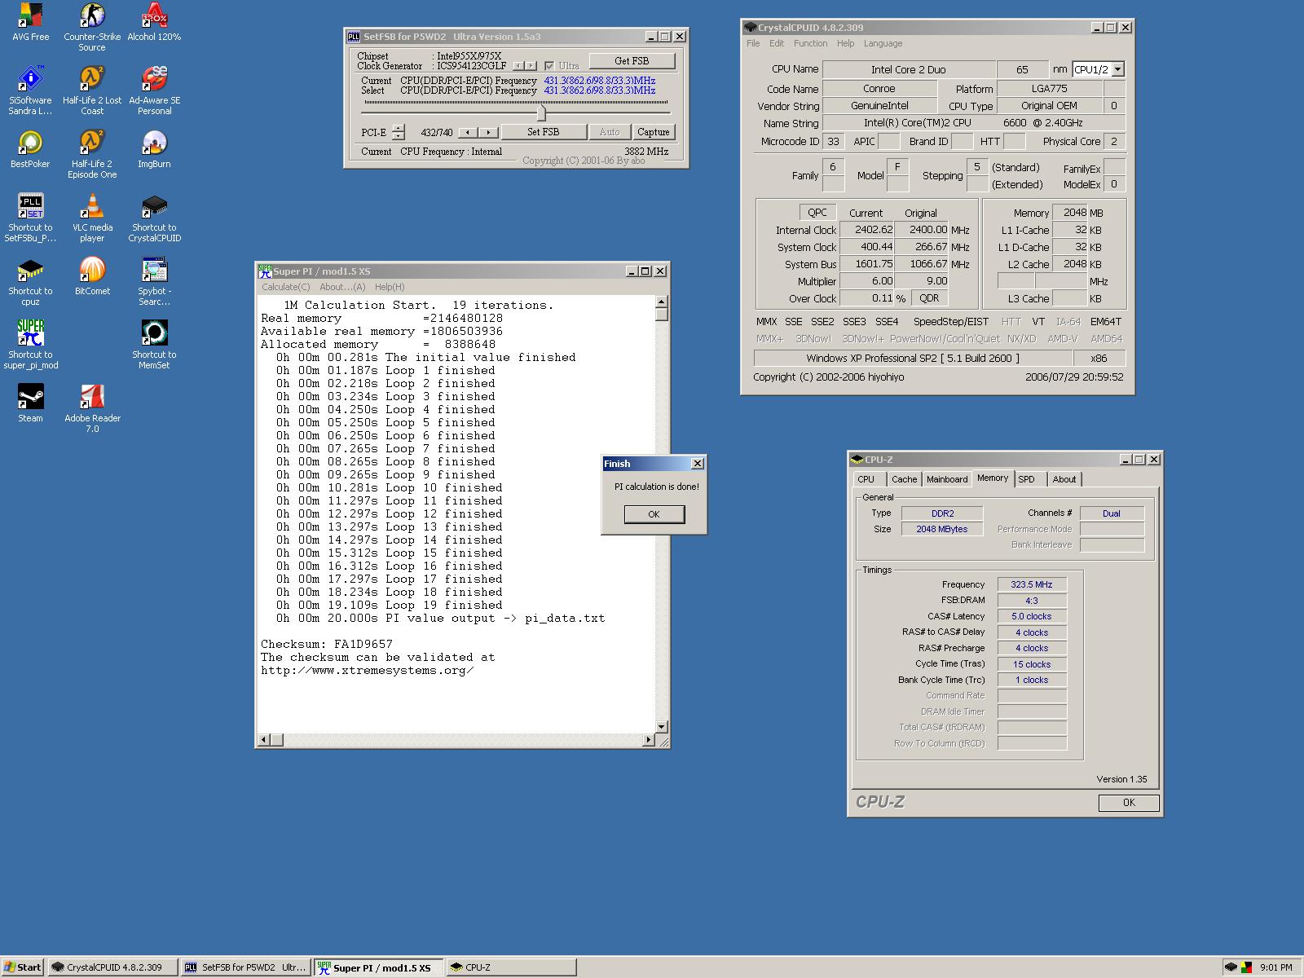Click the Capture button in SetFSB

654,132
